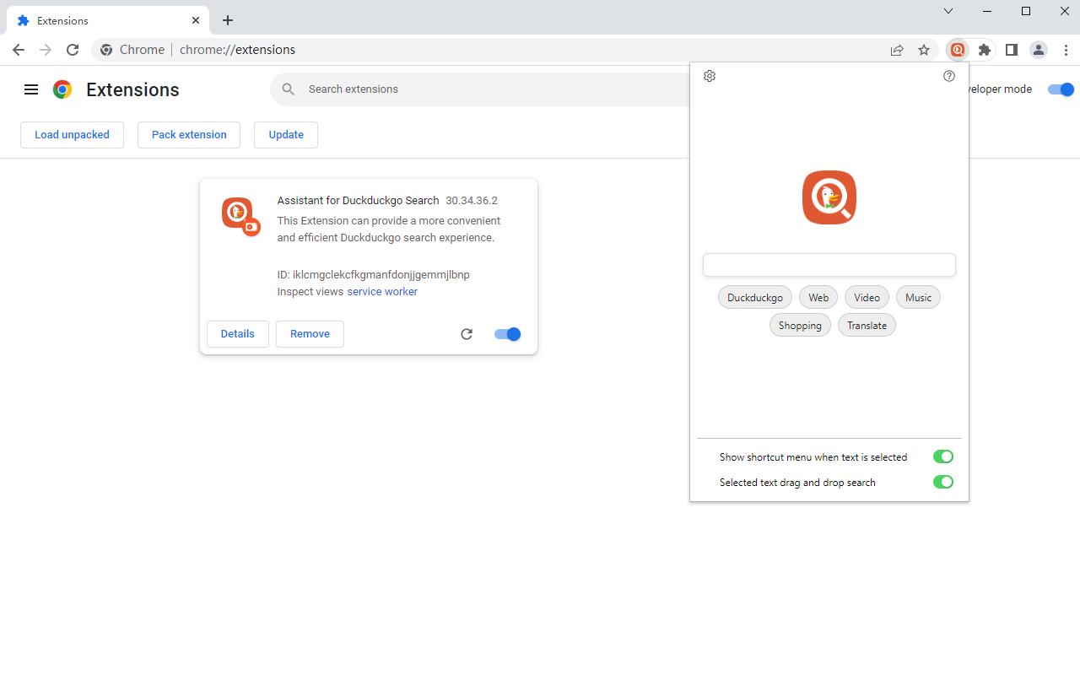Viewport: 1080px width, 675px height.
Task: Focus the popup search text box
Action: coord(829,265)
